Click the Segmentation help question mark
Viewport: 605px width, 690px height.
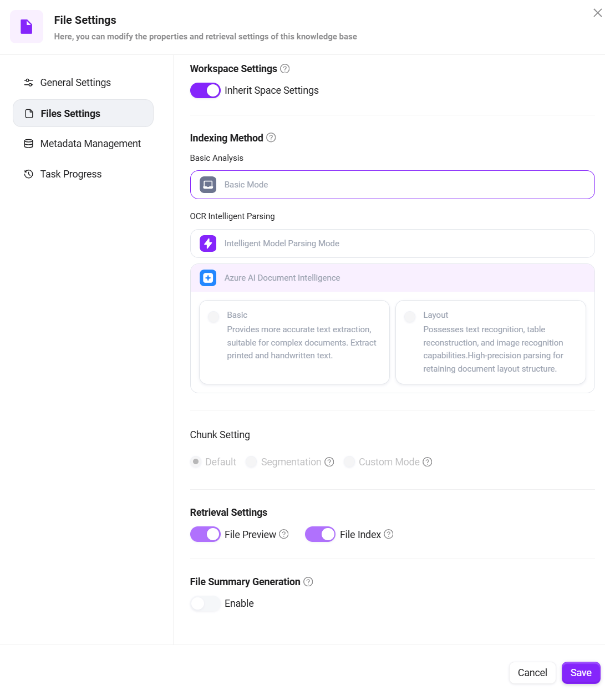click(329, 462)
